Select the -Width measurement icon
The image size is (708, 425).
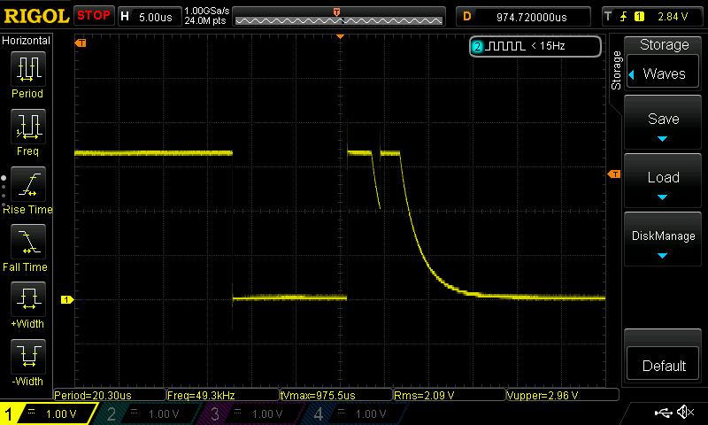28,356
